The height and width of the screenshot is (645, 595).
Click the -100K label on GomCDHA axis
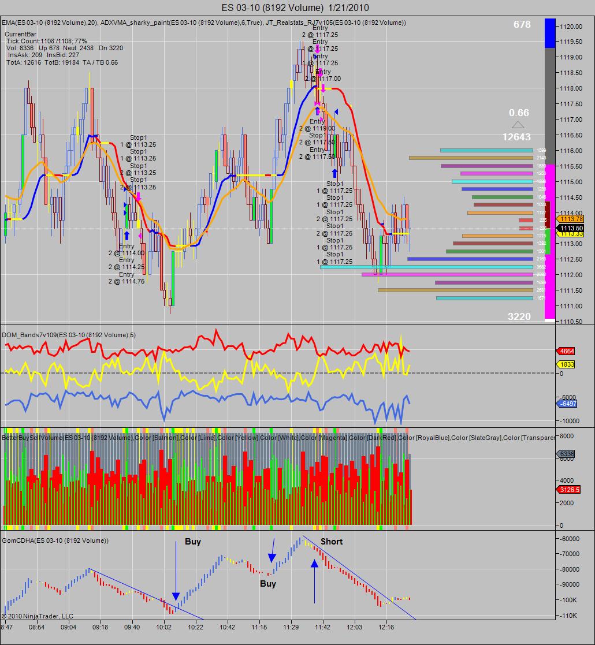coord(570,600)
